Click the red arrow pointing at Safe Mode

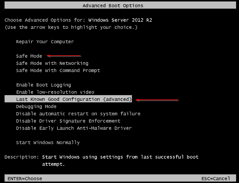(x=64, y=56)
